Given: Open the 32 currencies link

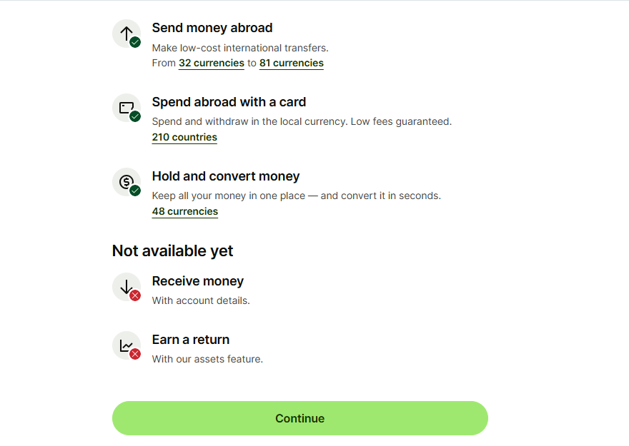Looking at the screenshot, I should pyautogui.click(x=212, y=63).
